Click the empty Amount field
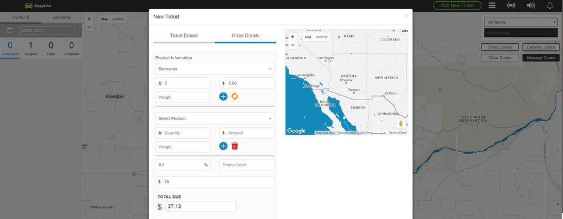 tap(247, 132)
